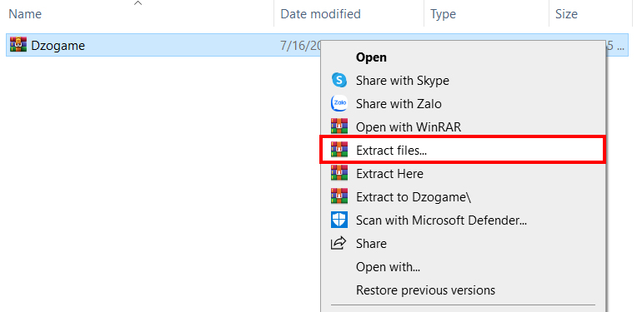Image resolution: width=637 pixels, height=312 pixels.
Task: Click the Skype icon in context menu
Action: click(339, 80)
